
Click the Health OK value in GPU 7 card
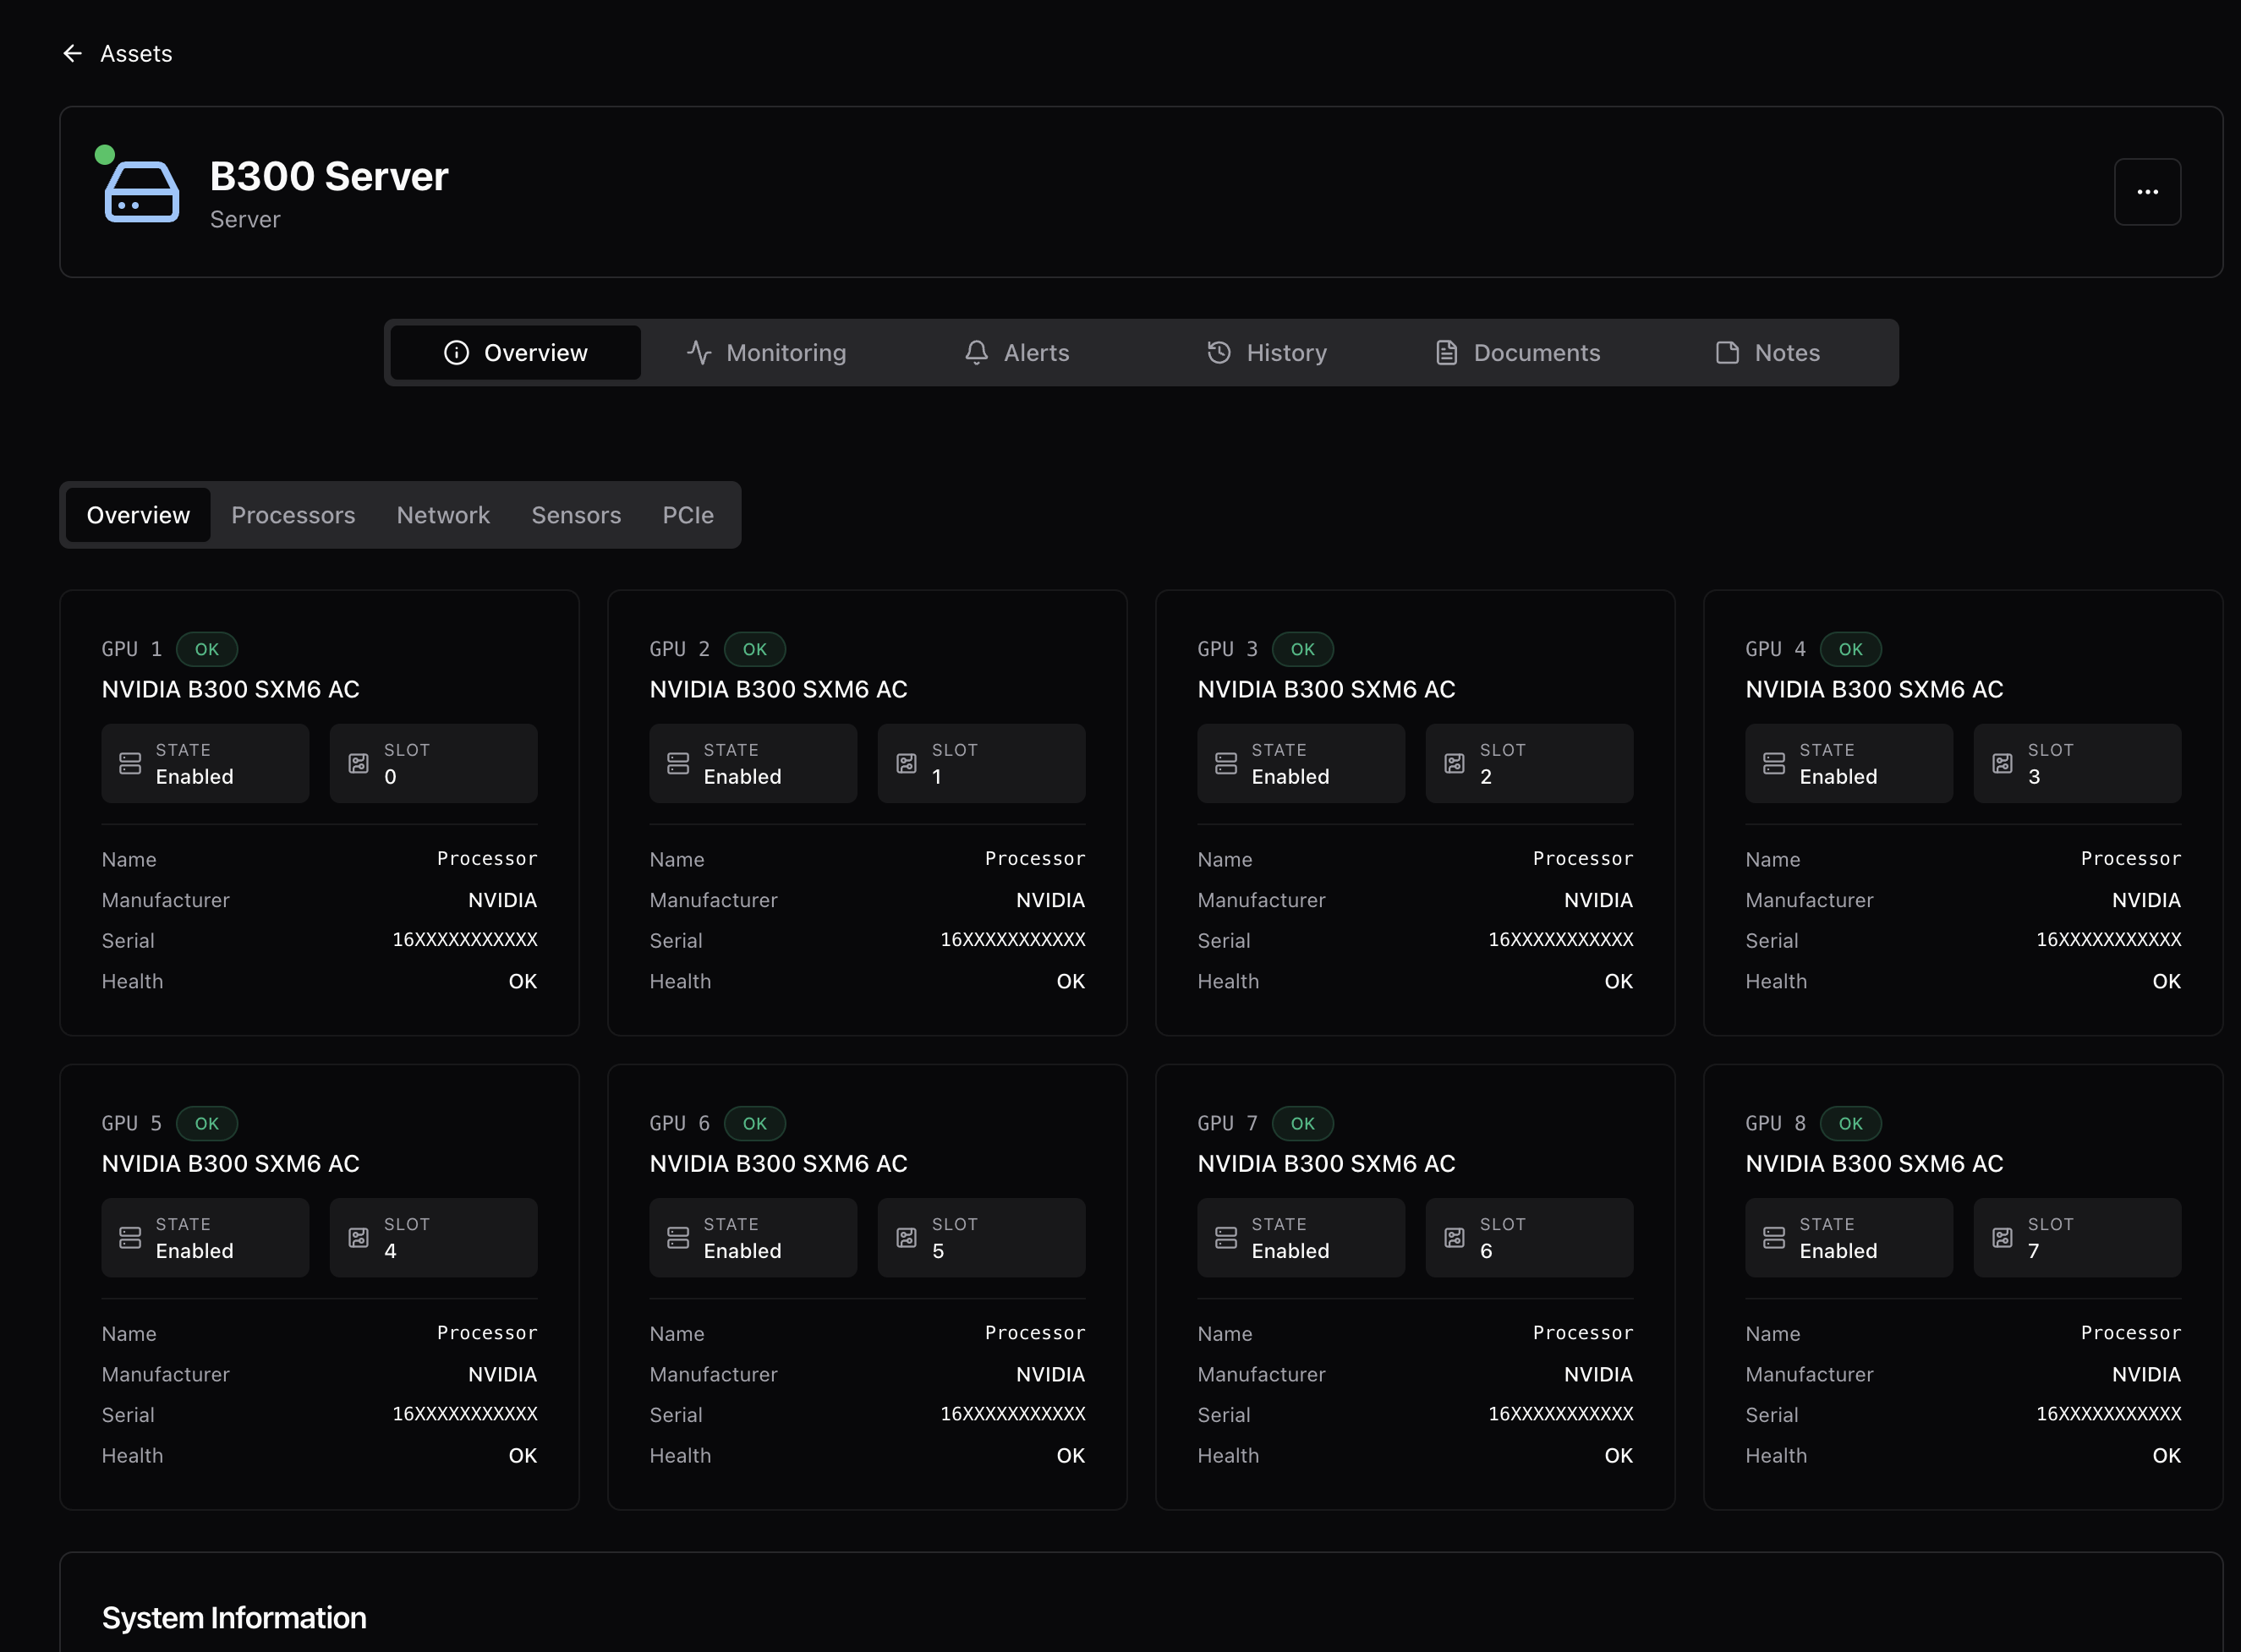coord(1618,1455)
